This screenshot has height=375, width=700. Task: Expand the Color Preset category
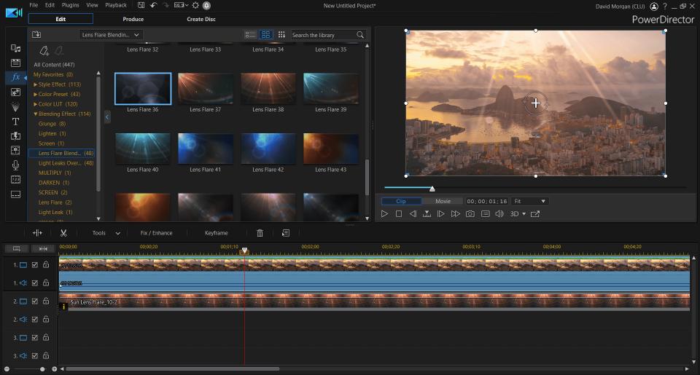pyautogui.click(x=35, y=94)
